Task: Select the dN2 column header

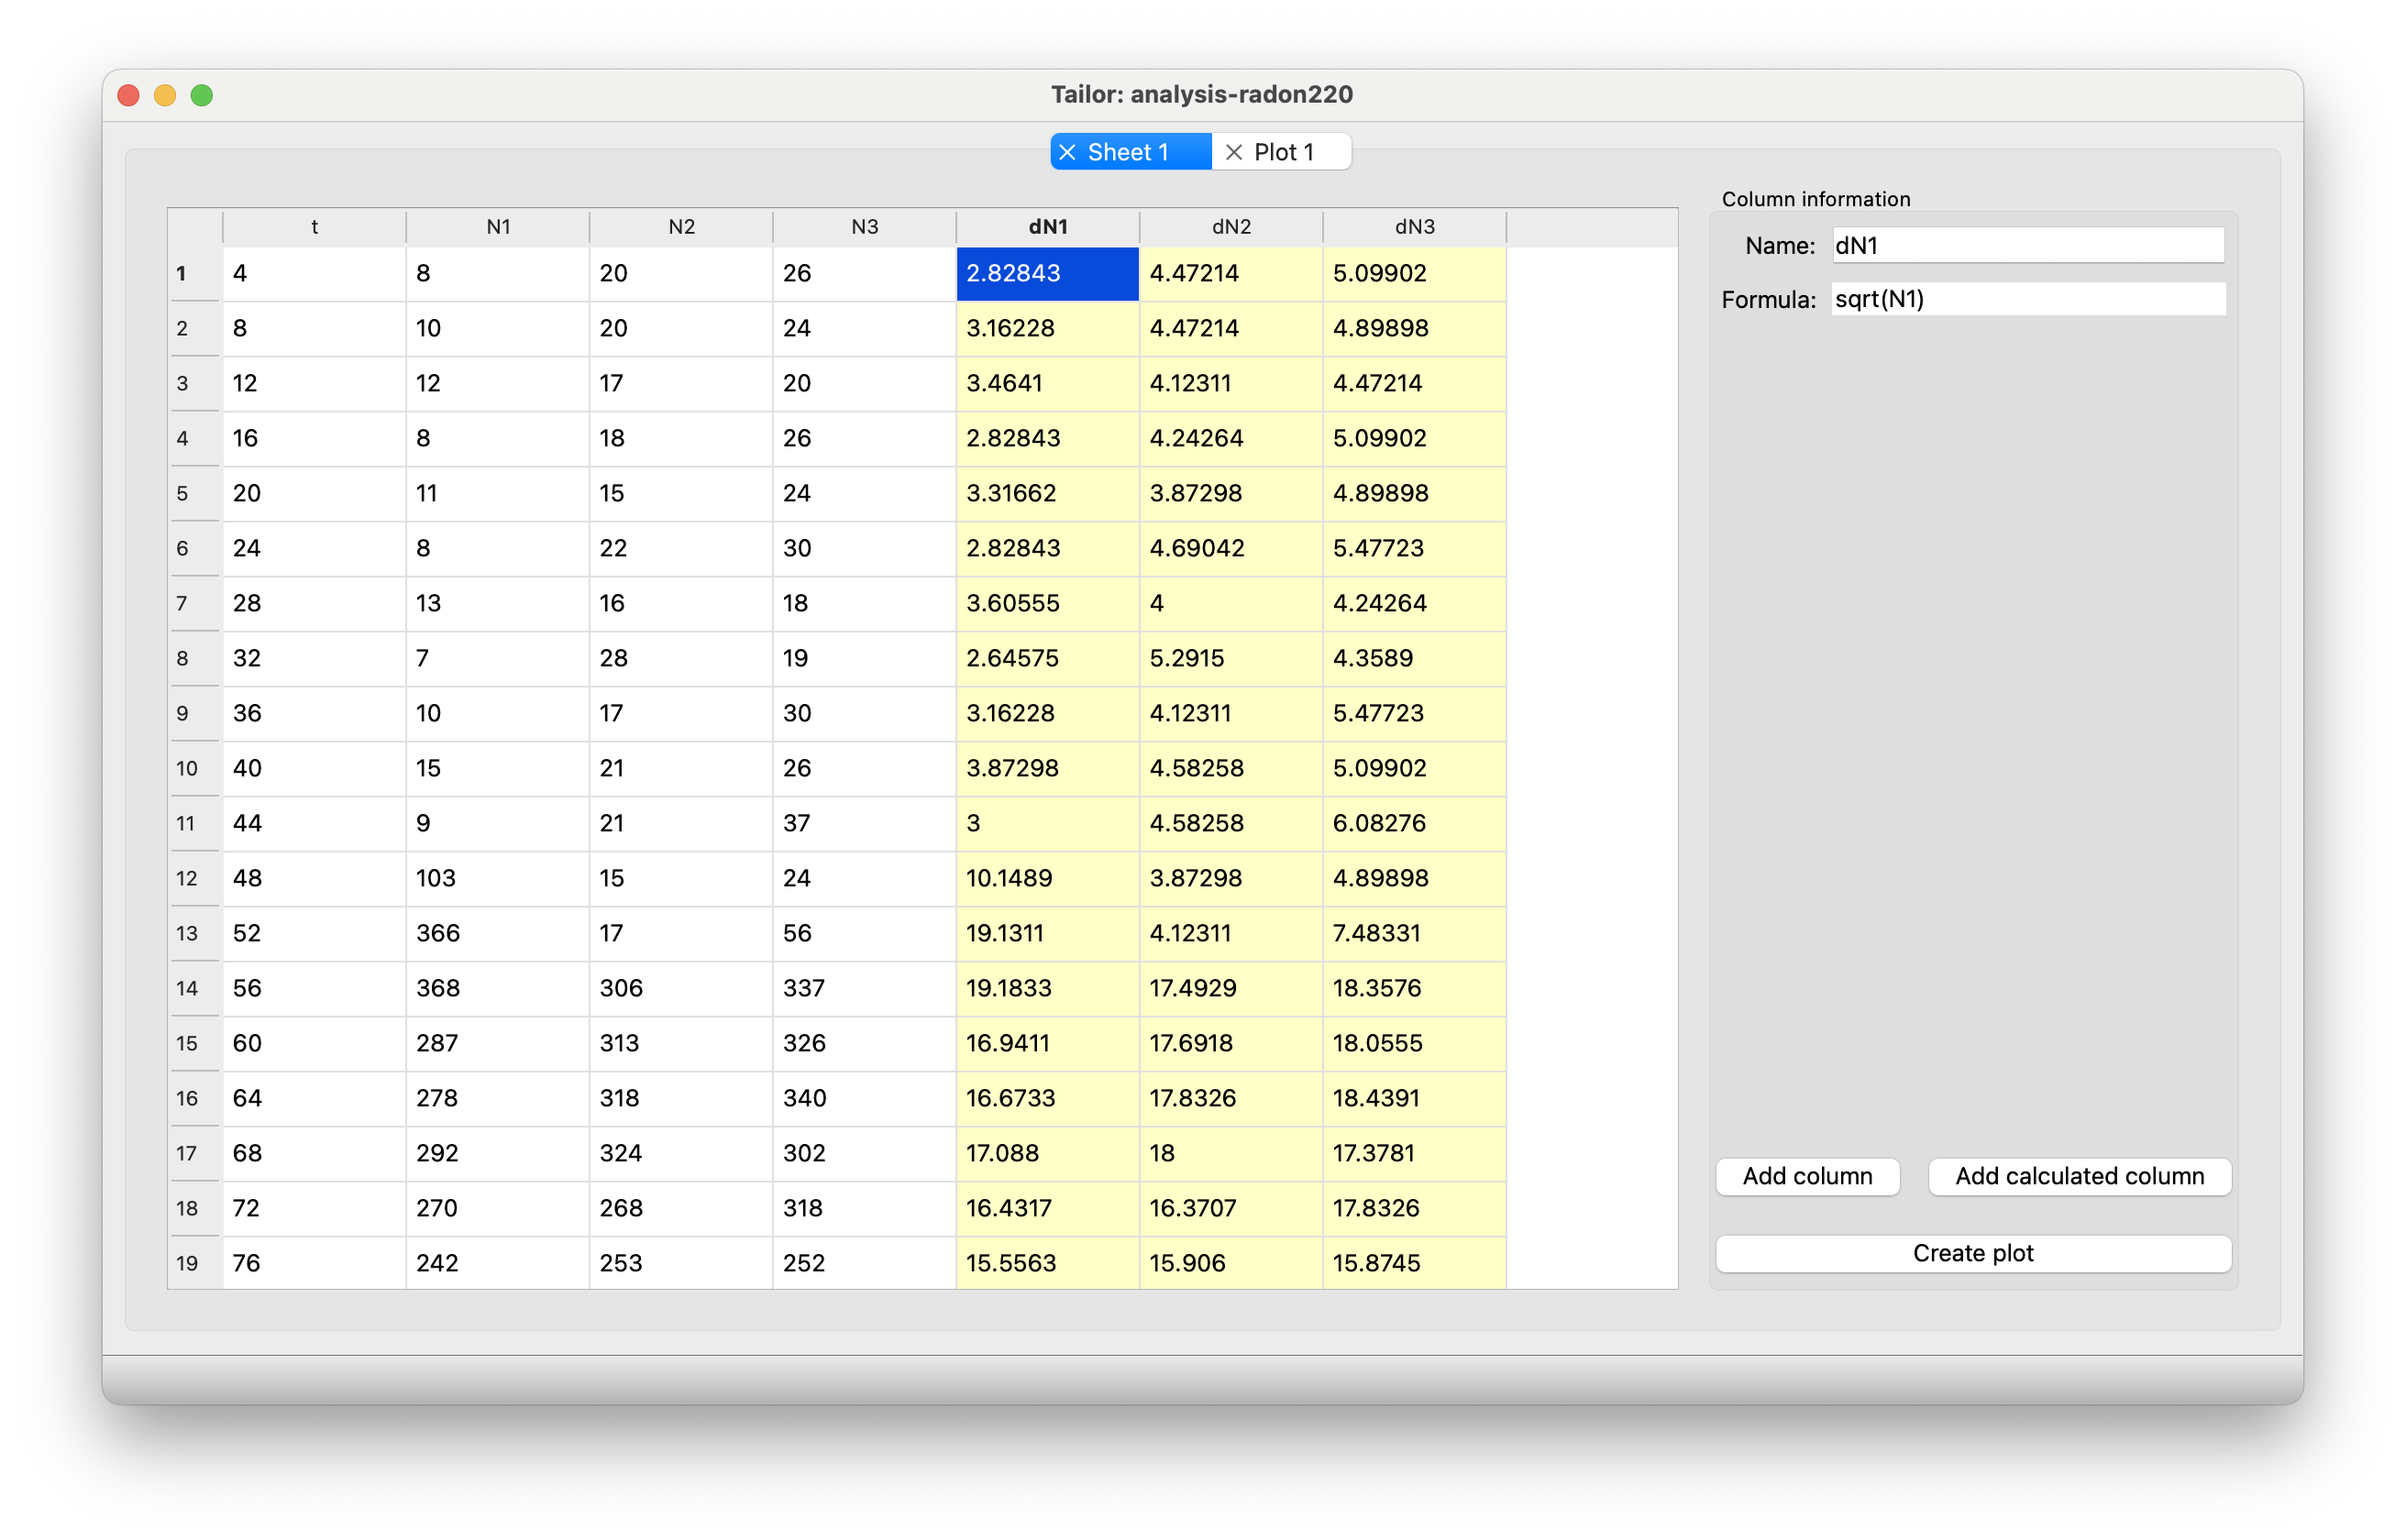Action: (1231, 227)
